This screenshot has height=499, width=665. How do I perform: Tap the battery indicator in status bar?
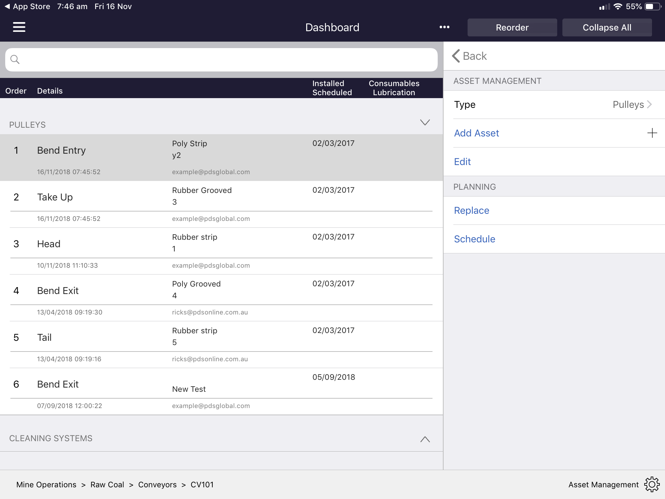tap(653, 6)
